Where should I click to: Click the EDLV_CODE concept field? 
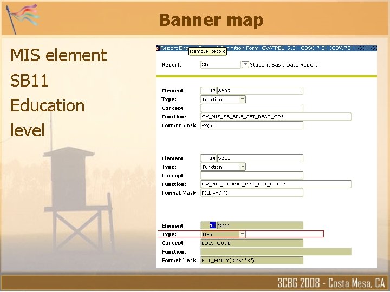tap(252, 243)
